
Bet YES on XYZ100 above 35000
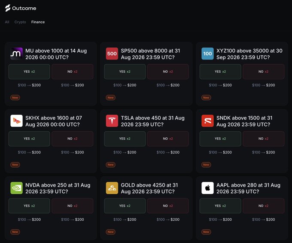[220, 71]
